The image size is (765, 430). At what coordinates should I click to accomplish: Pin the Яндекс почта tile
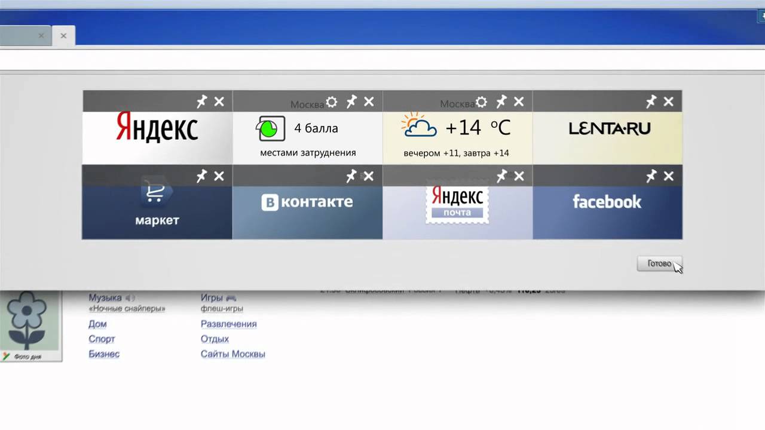click(x=502, y=176)
